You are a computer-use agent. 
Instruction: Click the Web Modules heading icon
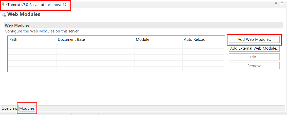click(x=4, y=15)
